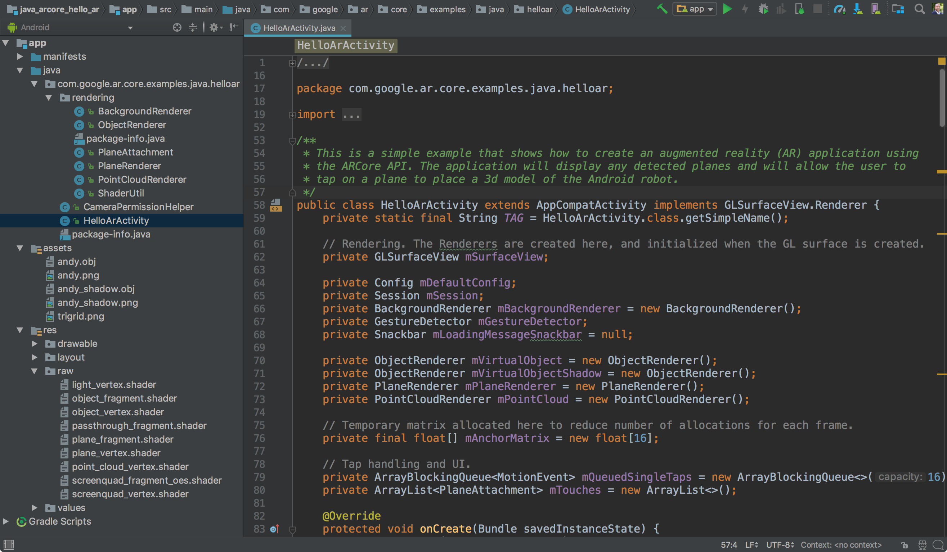
Task: Start the Debug app bug icon
Action: 764,9
